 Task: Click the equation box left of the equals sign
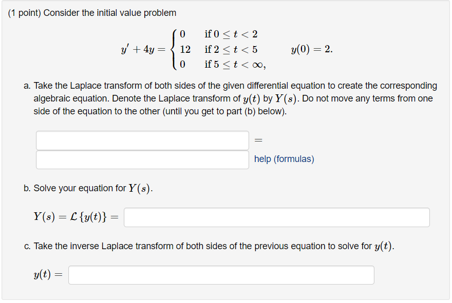coord(142,140)
